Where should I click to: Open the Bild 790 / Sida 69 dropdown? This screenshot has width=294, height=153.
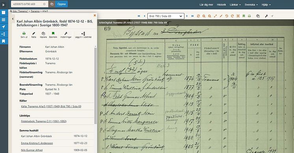pos(166,16)
